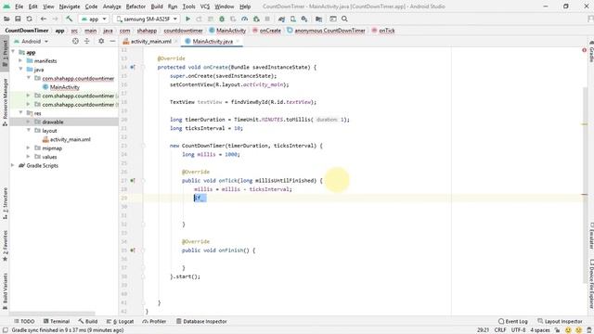Screen dimensions: 594x334
Task: Open the Event Log
Action: click(513, 321)
